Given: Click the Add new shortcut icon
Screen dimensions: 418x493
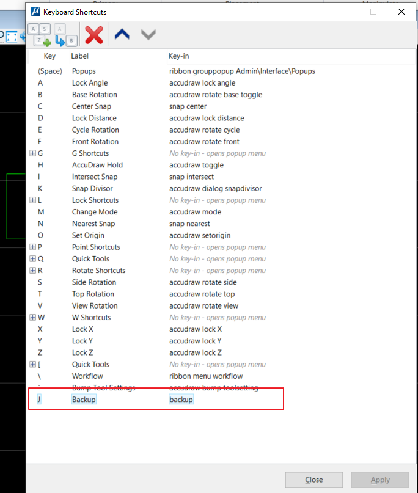Looking at the screenshot, I should pos(40,35).
